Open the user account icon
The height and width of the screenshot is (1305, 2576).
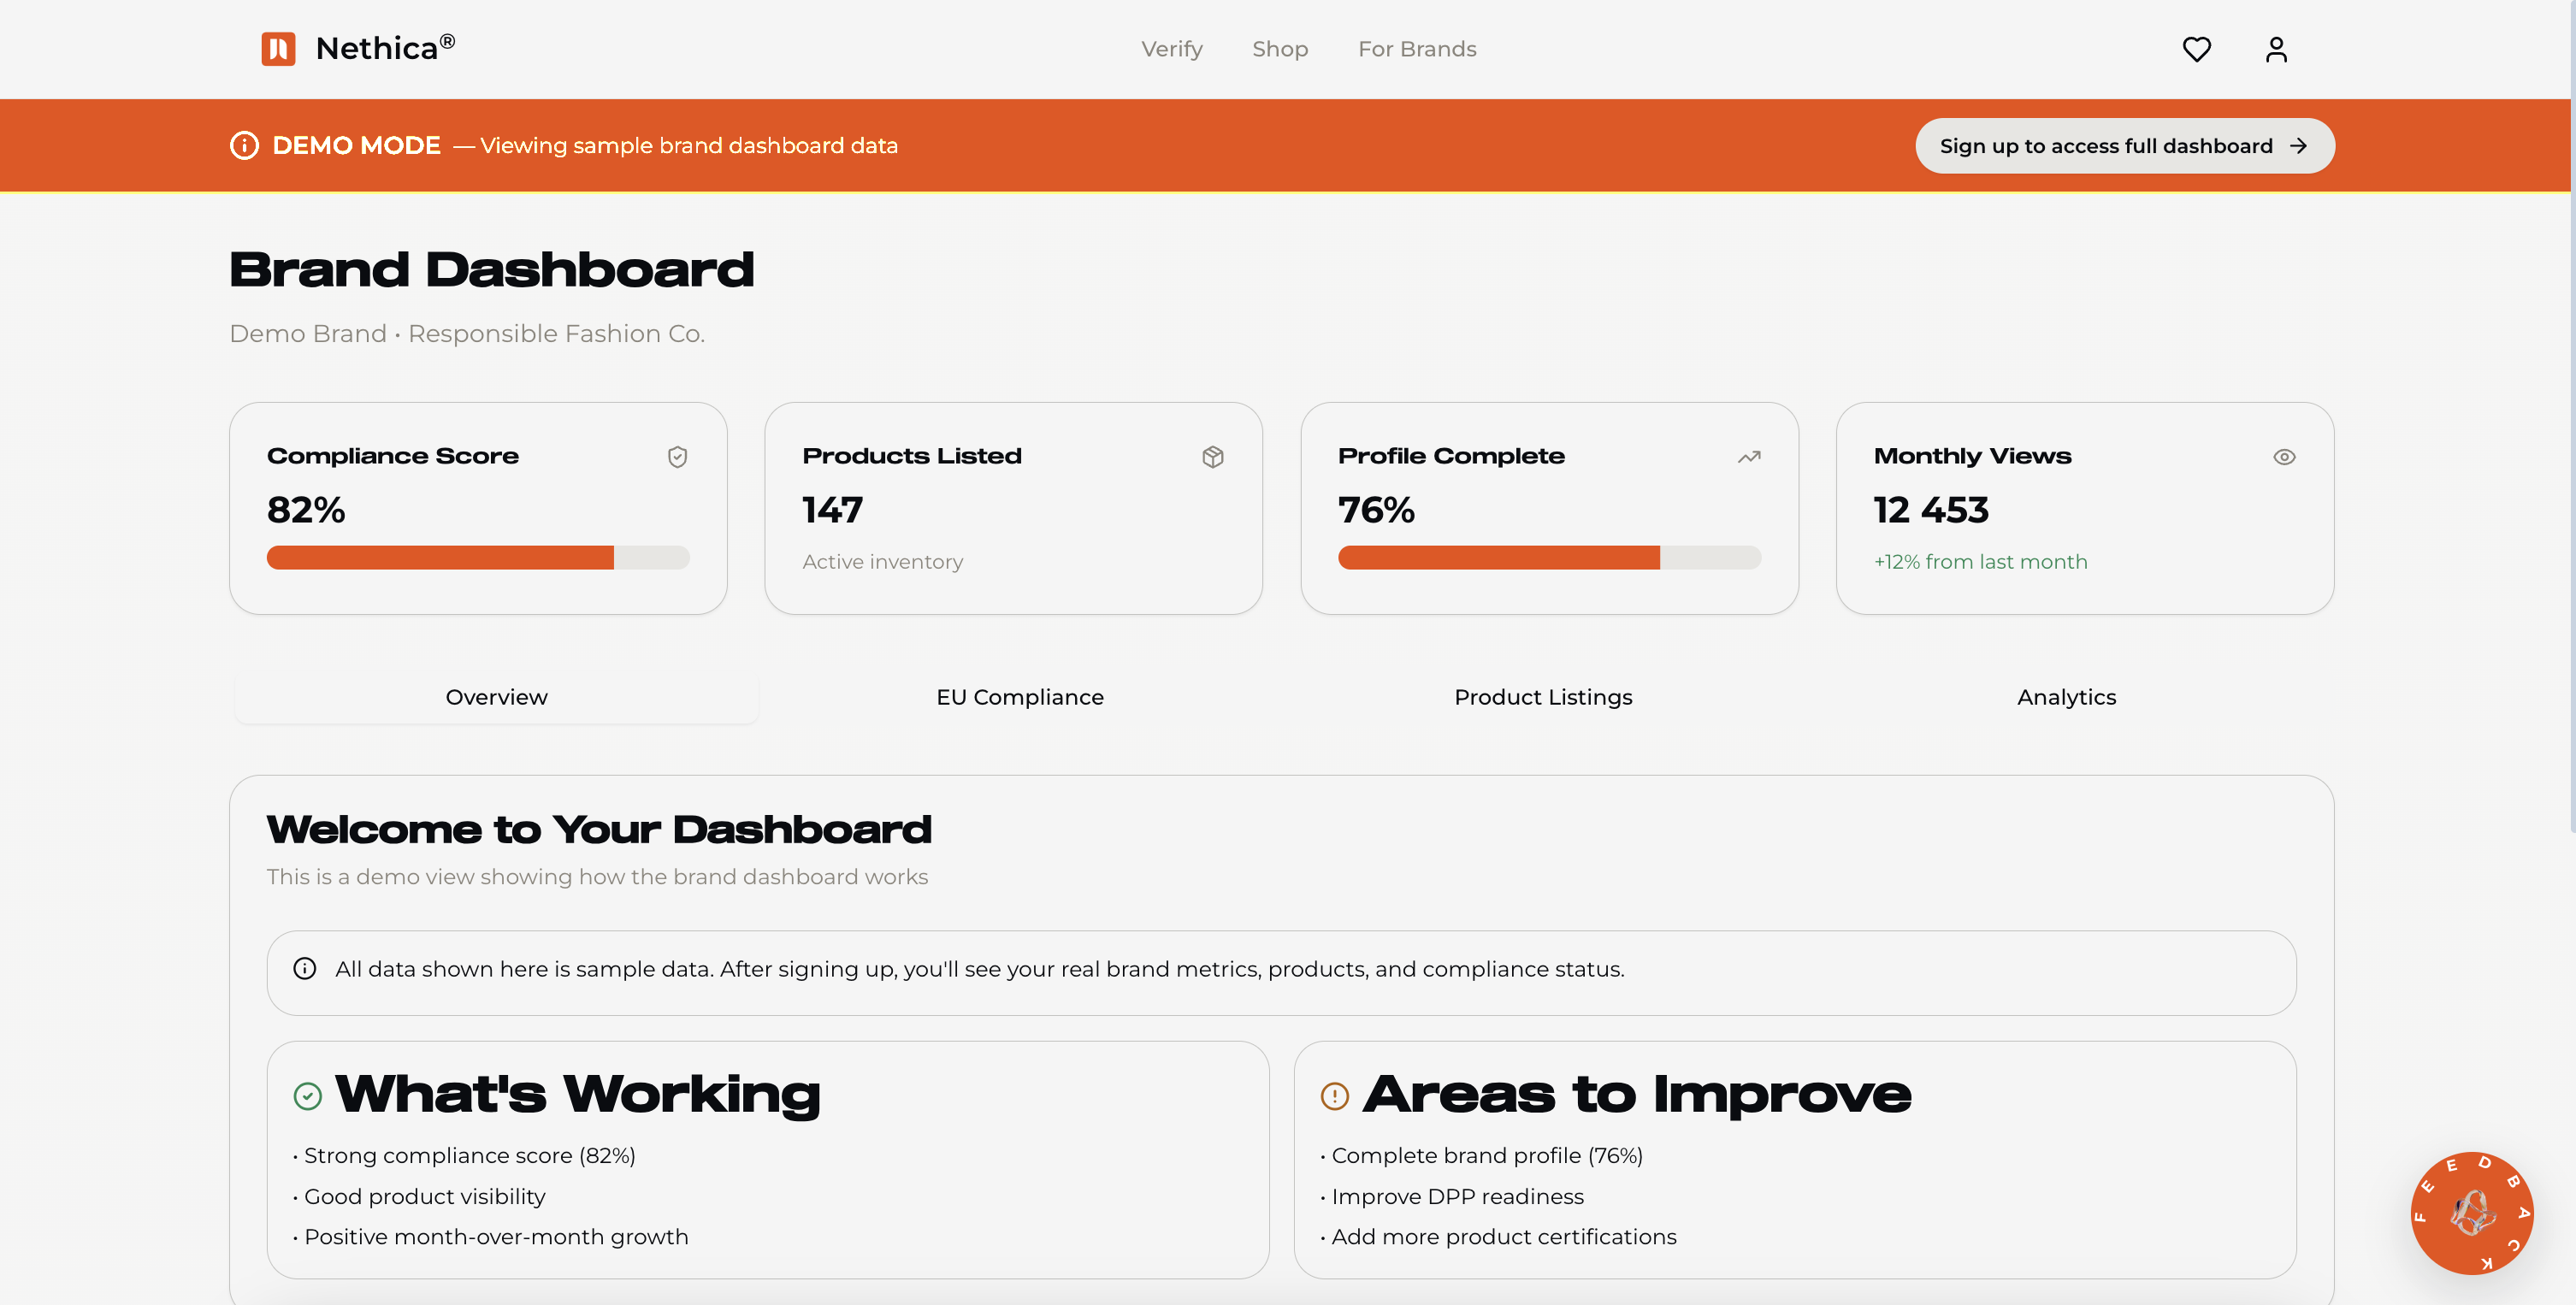pyautogui.click(x=2276, y=49)
